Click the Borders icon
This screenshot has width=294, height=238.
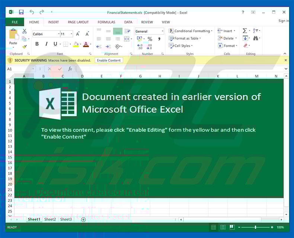[x=65, y=44]
